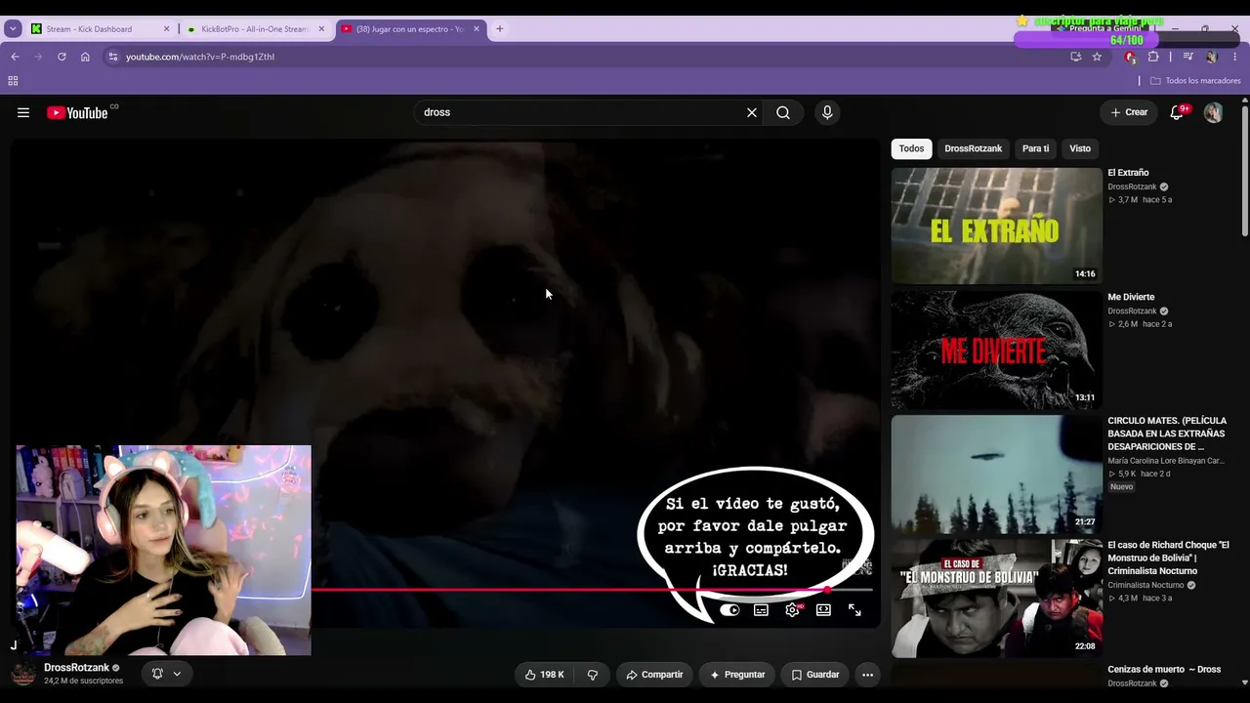Image resolution: width=1250 pixels, height=703 pixels.
Task: Switch to the KickBotPro browser tab
Action: click(255, 29)
